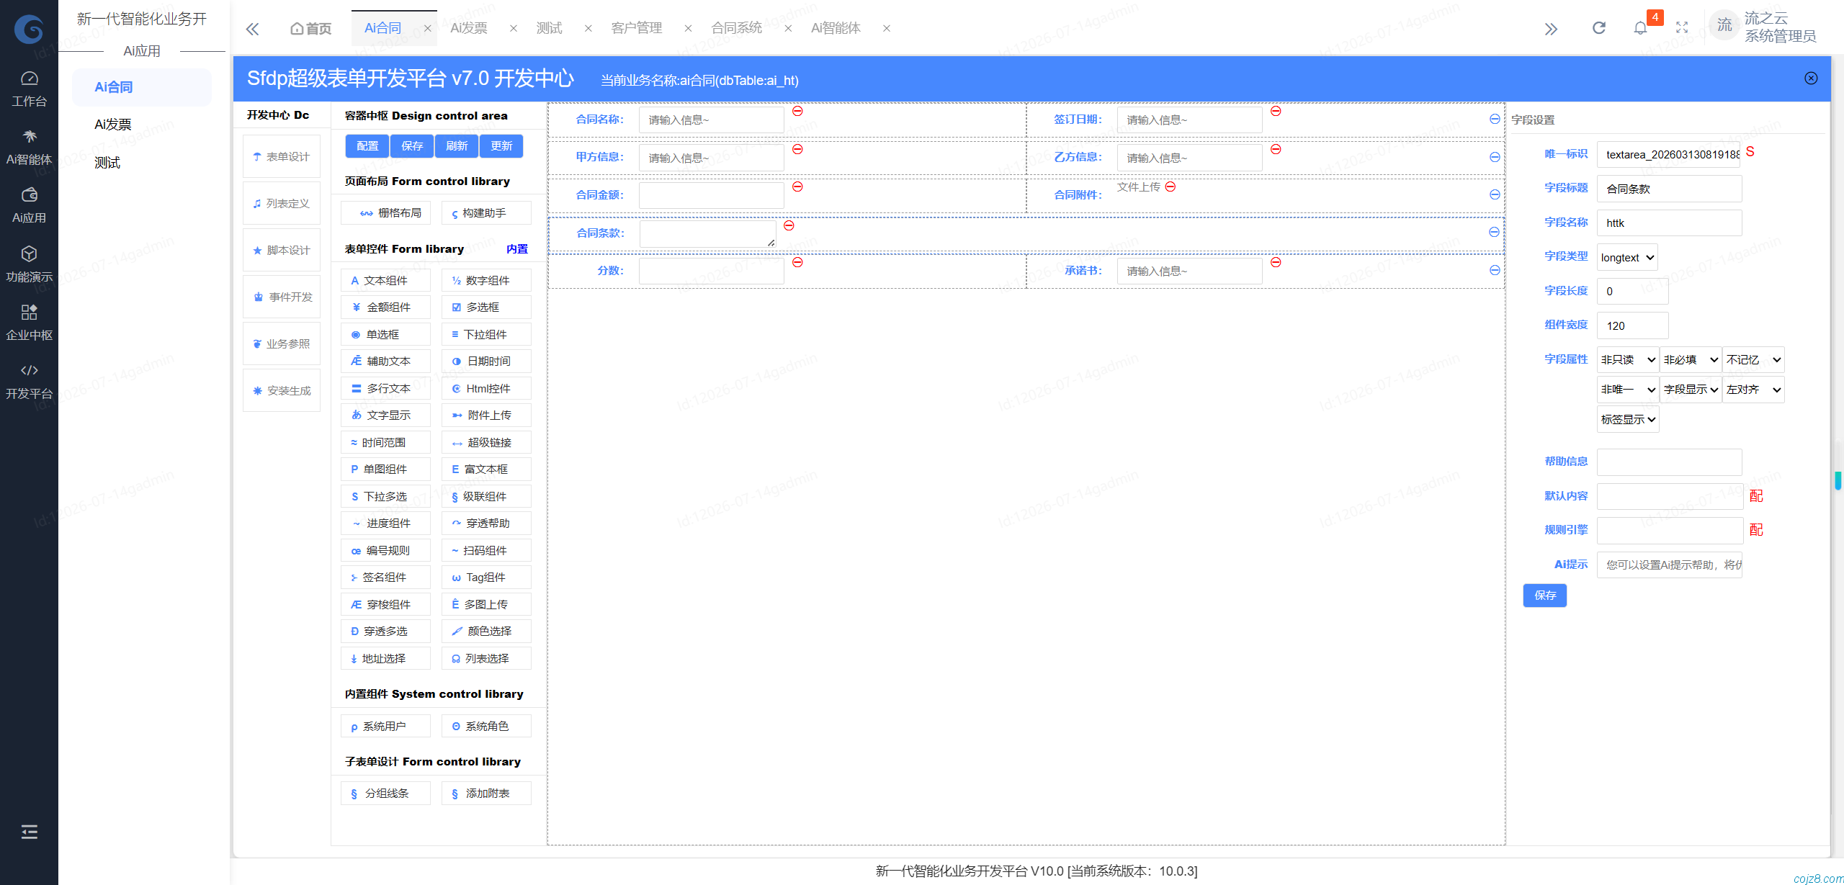Viewport: 1844px width, 885px height.
Task: Remove the 文件上传 attachment field
Action: pos(1171,187)
